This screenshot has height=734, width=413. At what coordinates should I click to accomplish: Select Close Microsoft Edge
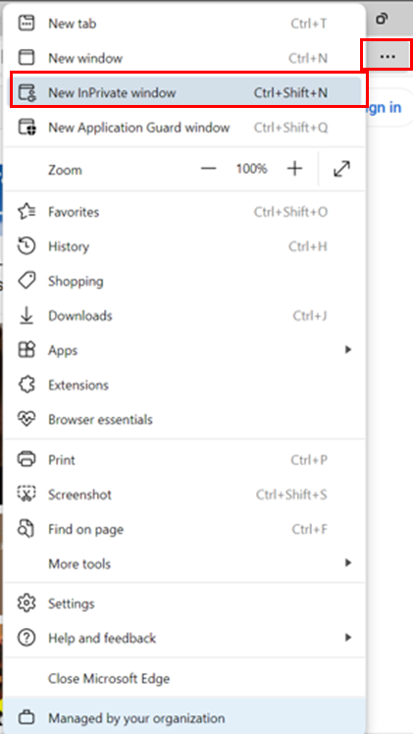(184, 678)
